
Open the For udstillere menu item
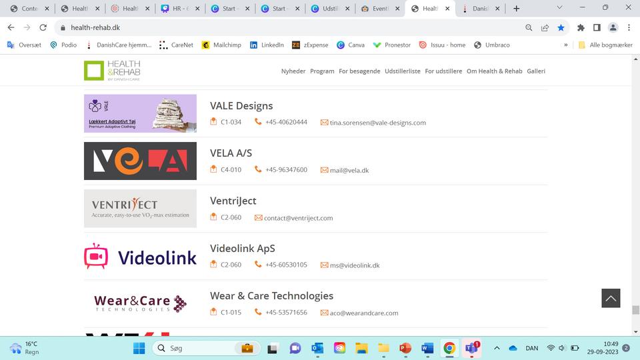tap(443, 71)
